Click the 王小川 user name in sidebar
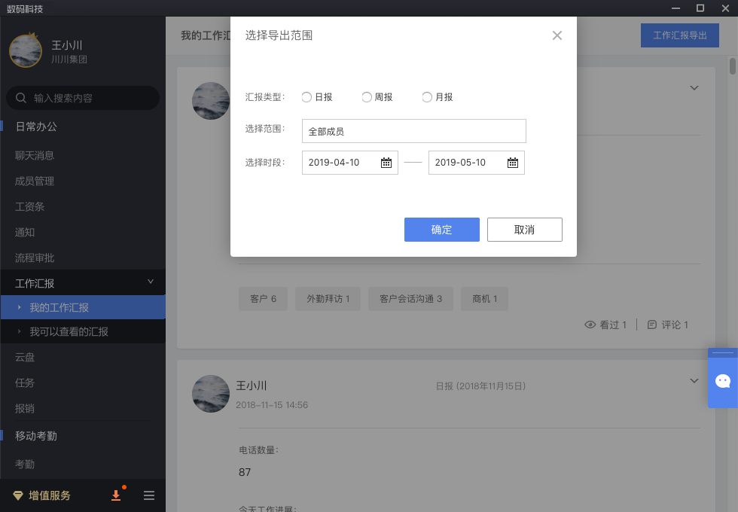738x512 pixels. 67,45
